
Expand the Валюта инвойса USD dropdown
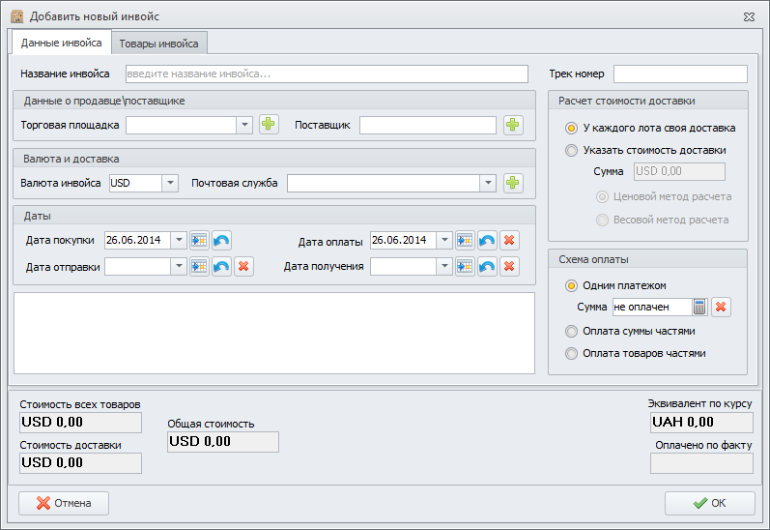170,183
